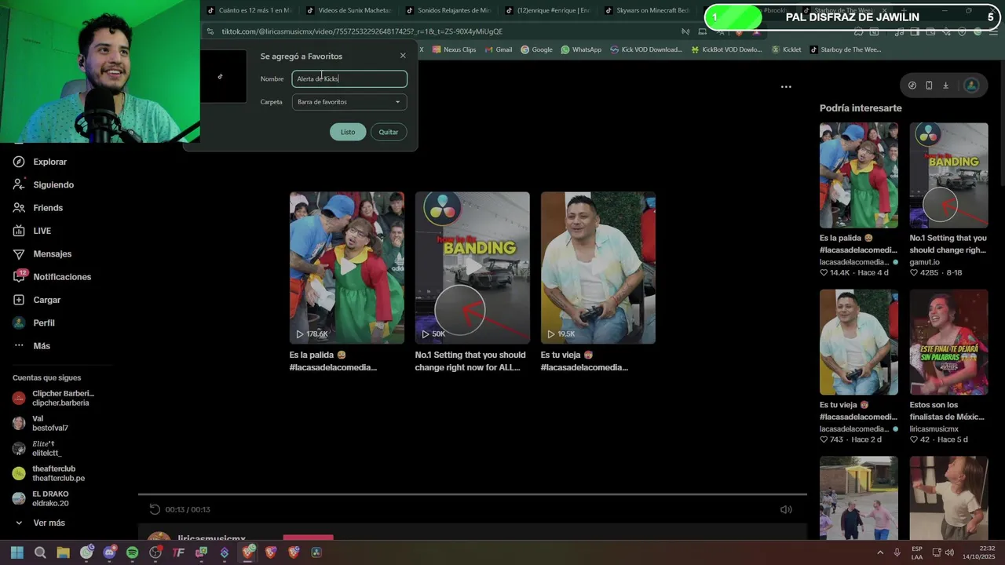The width and height of the screenshot is (1005, 565).
Task: Open File Explorer from the taskbar
Action: pyautogui.click(x=63, y=552)
